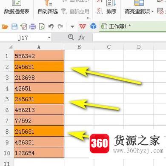Select row 4 header
Image resolution: width=166 pixels, height=166 pixels.
pyautogui.click(x=7, y=88)
